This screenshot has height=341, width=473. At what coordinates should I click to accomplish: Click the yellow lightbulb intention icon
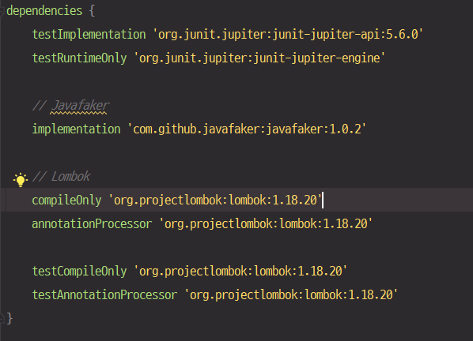[21, 180]
